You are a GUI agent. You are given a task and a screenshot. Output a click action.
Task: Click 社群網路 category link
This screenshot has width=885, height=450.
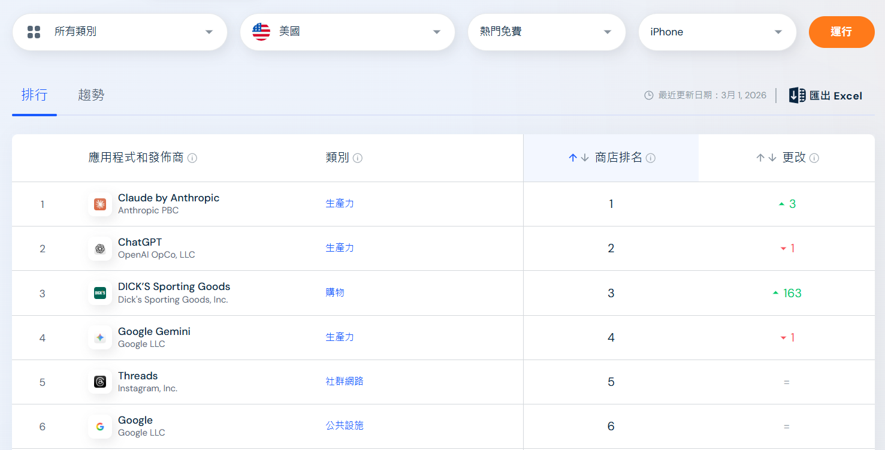[345, 381]
